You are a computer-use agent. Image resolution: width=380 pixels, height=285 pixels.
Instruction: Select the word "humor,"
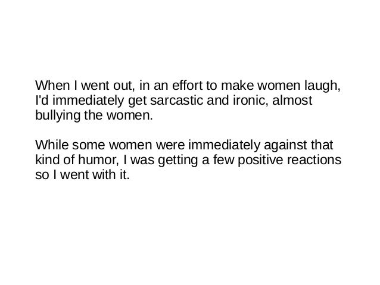(99, 160)
